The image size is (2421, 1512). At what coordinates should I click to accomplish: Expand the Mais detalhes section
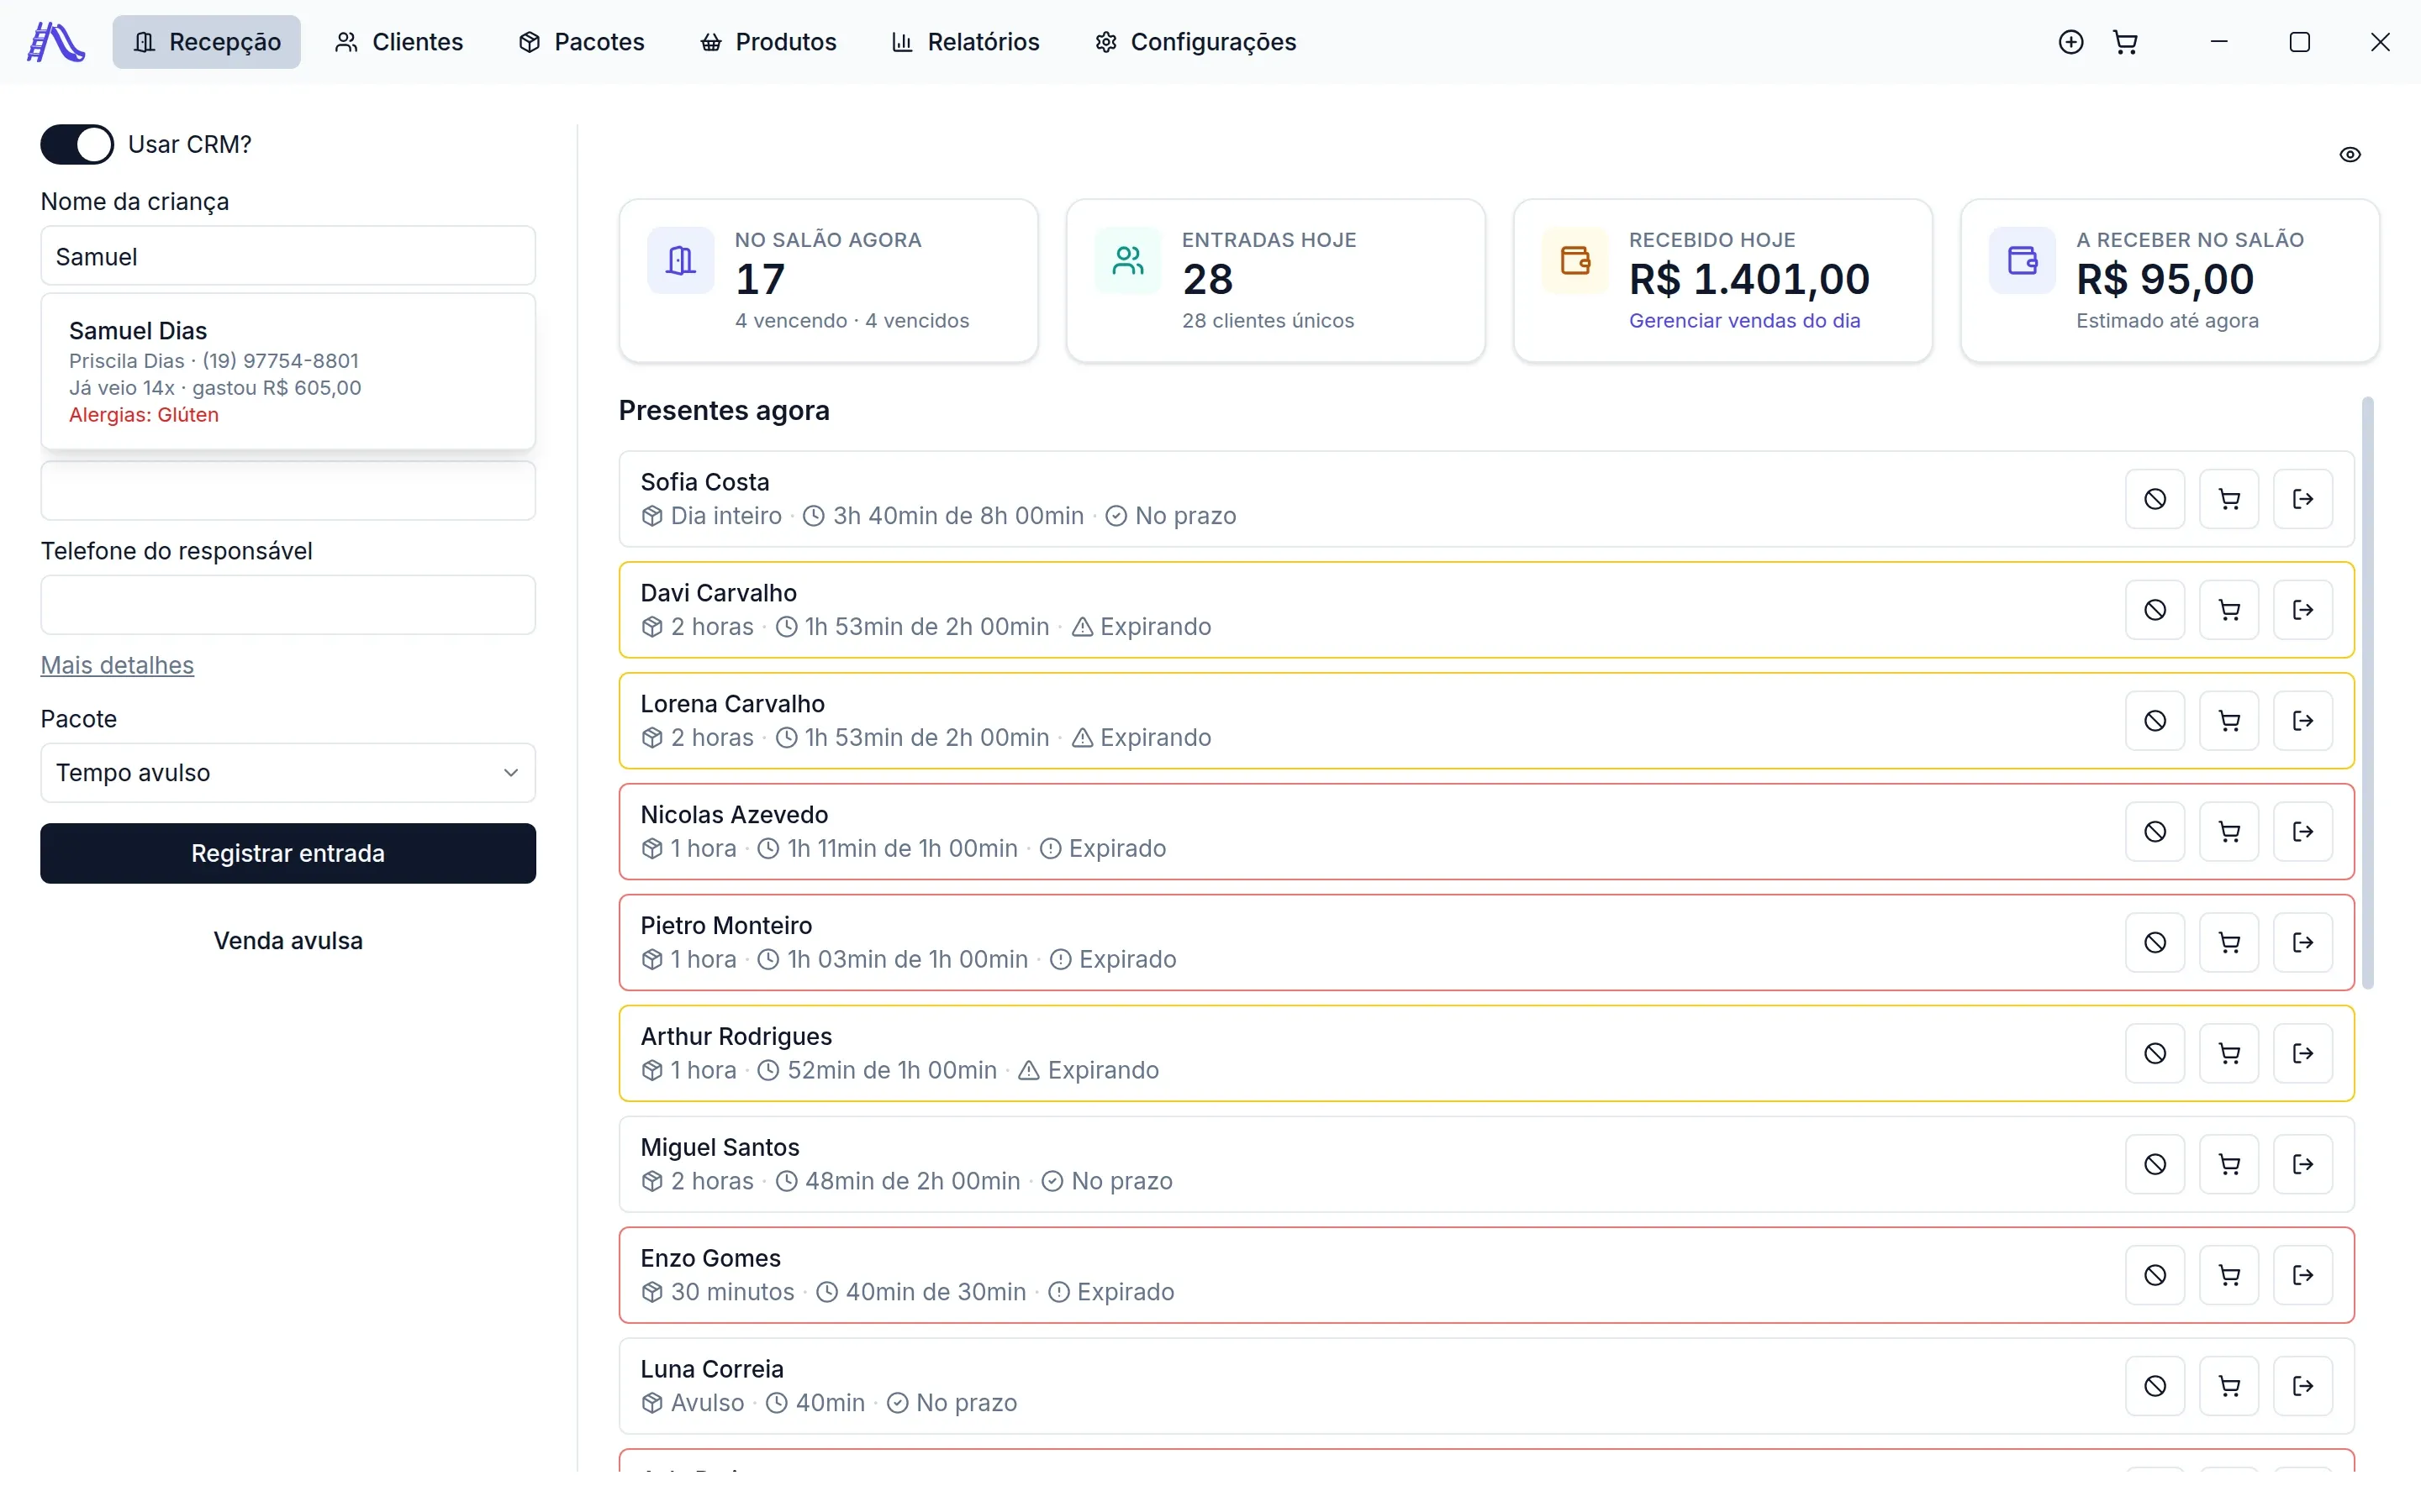coord(117,665)
